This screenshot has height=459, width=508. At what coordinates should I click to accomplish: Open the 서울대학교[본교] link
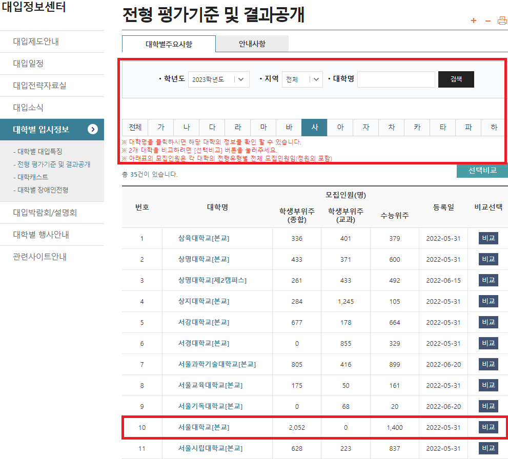click(204, 427)
